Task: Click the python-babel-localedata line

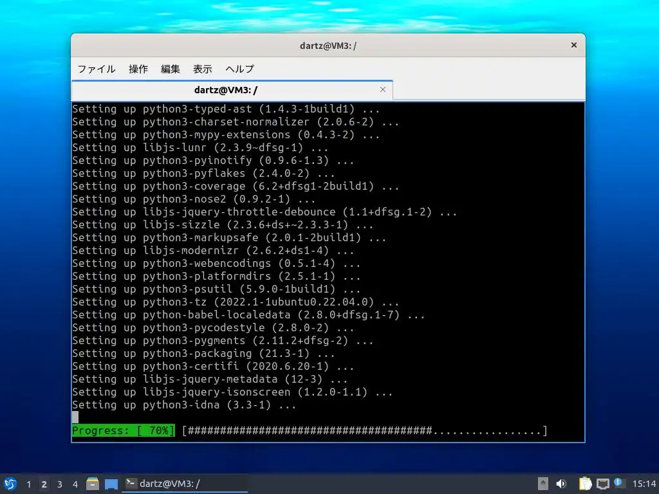Action: tap(248, 315)
